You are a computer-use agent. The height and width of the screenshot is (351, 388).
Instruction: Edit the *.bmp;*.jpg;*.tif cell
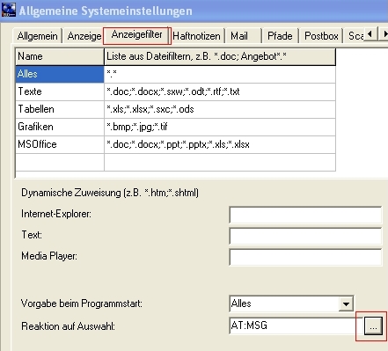(x=220, y=127)
